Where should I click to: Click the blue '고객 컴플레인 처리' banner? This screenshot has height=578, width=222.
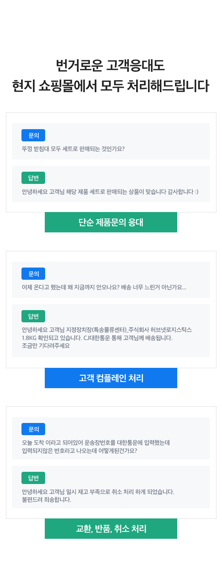[x=111, y=378]
